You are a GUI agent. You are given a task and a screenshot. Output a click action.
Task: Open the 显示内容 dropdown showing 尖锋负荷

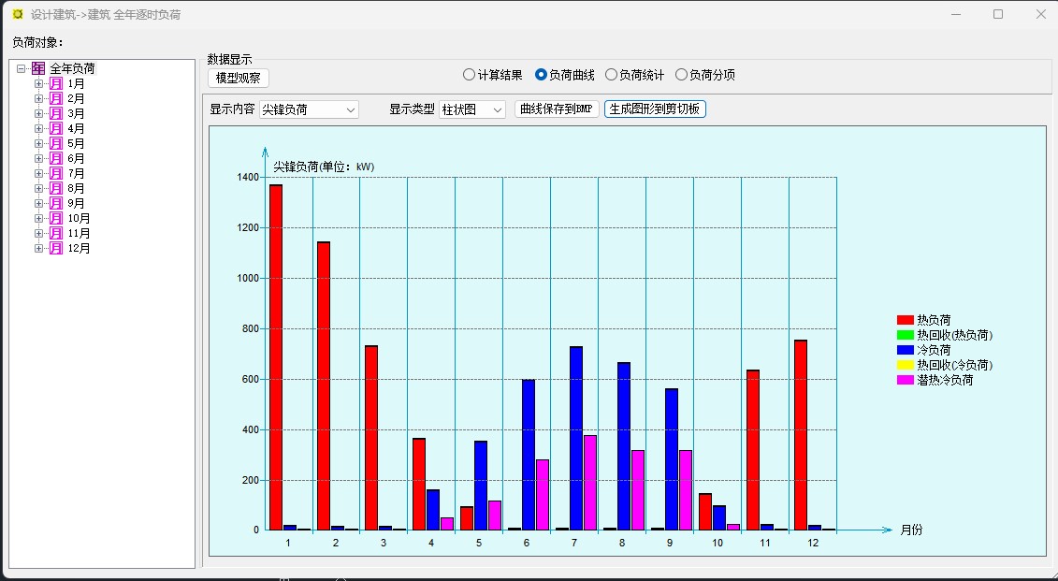tap(309, 109)
